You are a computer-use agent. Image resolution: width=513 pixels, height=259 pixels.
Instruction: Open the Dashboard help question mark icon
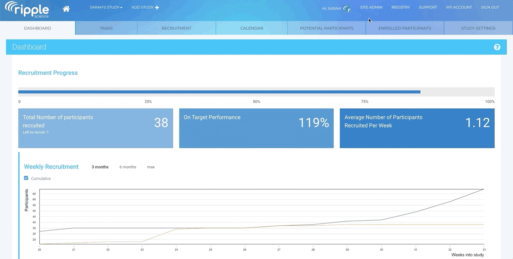pos(497,47)
